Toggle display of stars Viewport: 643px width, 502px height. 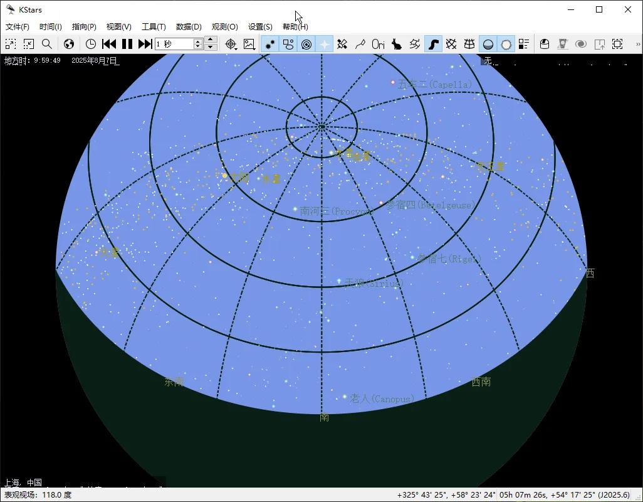270,44
